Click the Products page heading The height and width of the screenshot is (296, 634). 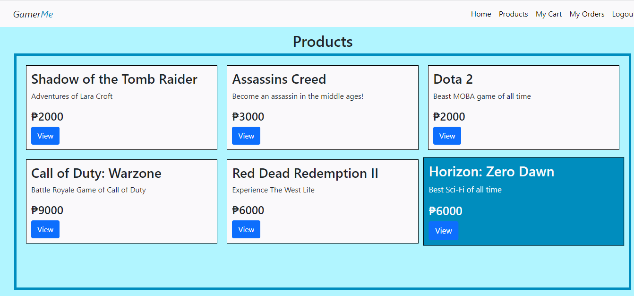coord(323,42)
